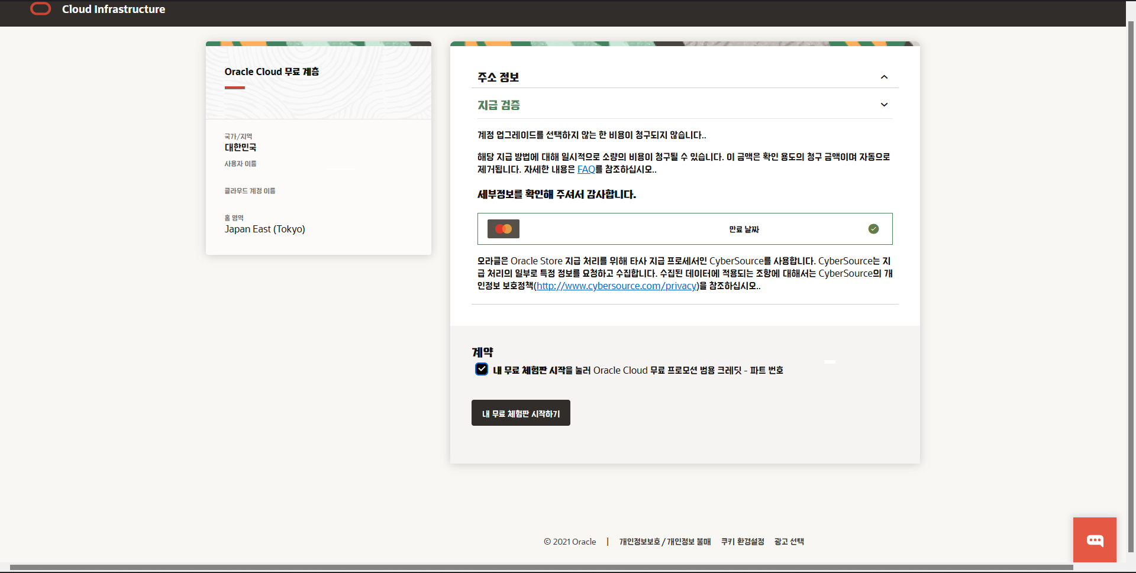
Task: Click the Oracle Cloud 무료 계층 heading
Action: pos(272,72)
